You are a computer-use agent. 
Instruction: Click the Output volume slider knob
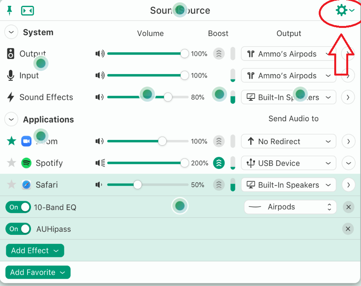point(185,53)
